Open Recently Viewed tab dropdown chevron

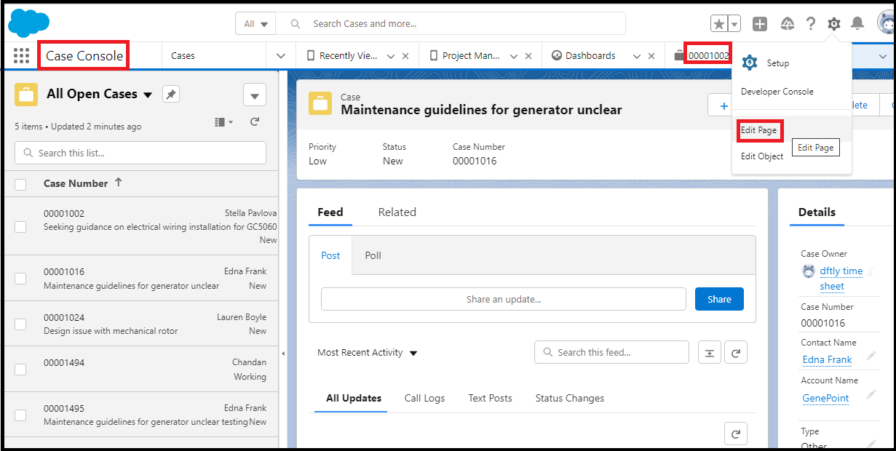[391, 56]
